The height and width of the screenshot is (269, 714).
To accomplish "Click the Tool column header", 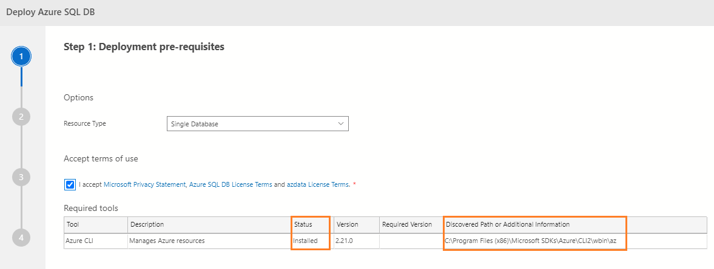I will [96, 224].
